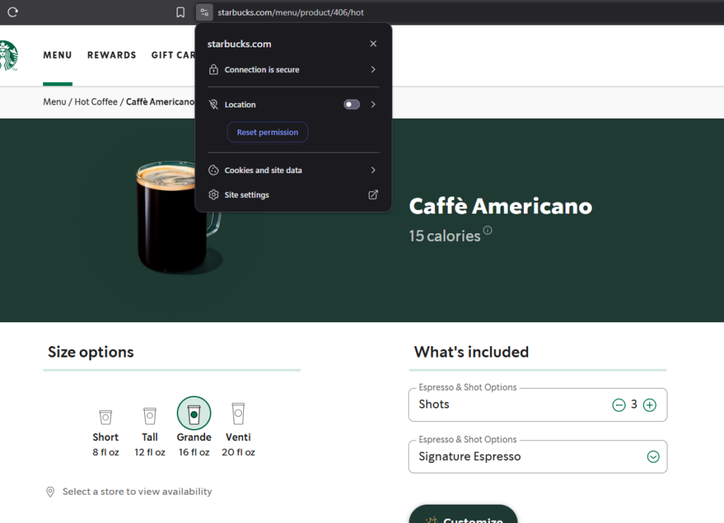Click the Caffè Americano breadcrumb text

[x=160, y=102]
